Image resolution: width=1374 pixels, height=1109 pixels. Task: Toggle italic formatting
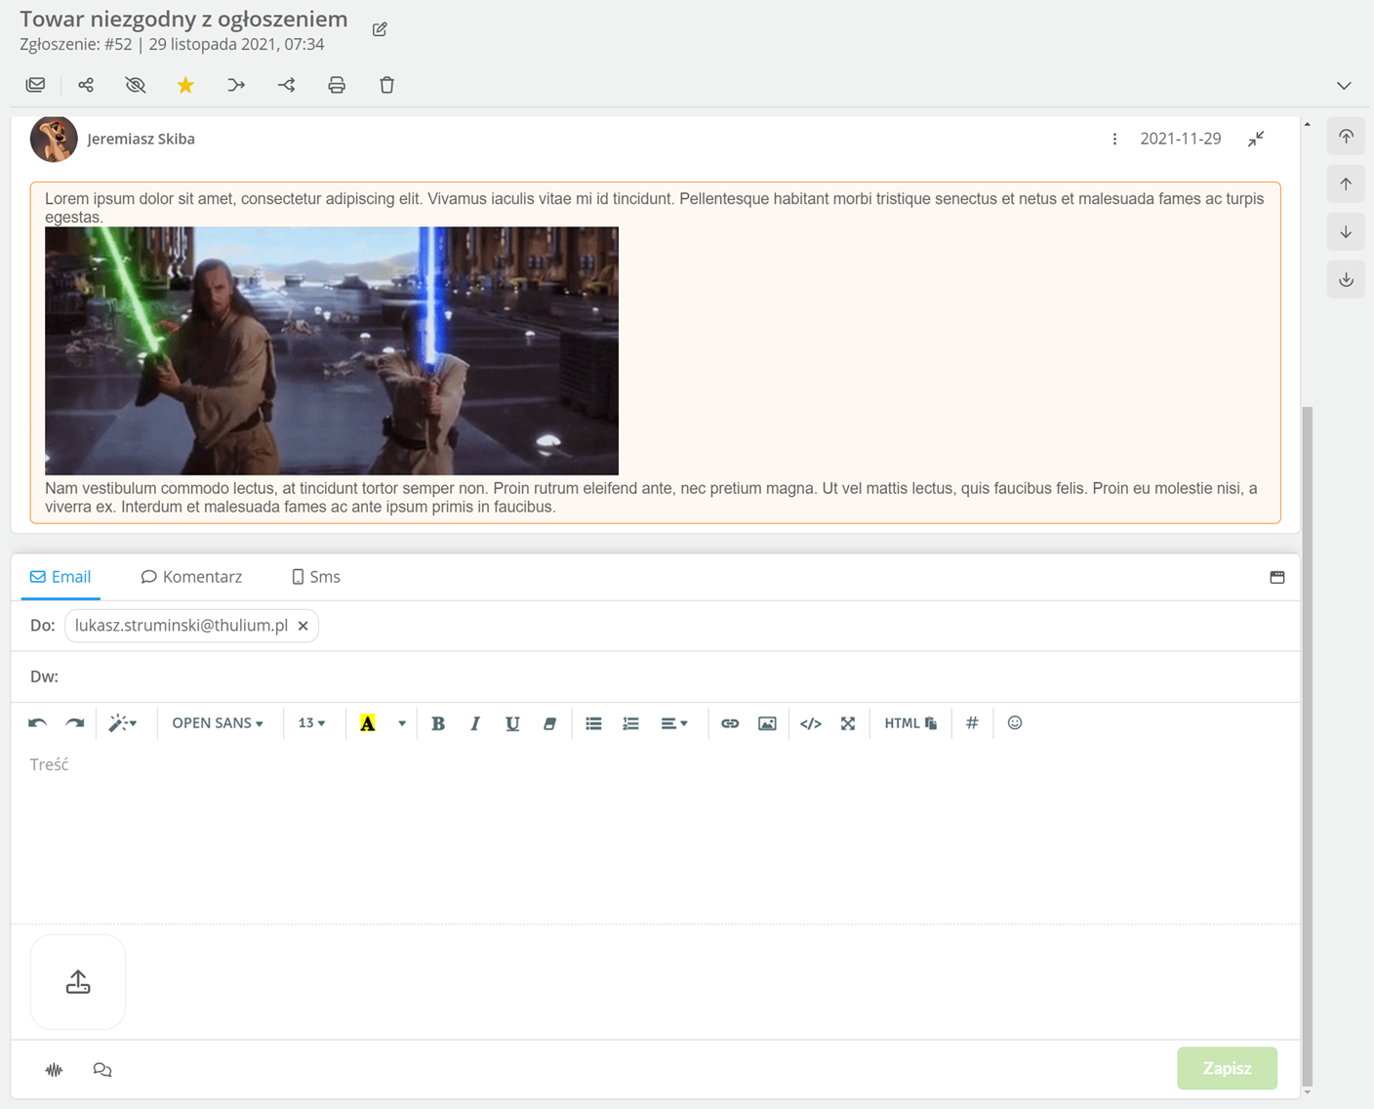coord(475,723)
